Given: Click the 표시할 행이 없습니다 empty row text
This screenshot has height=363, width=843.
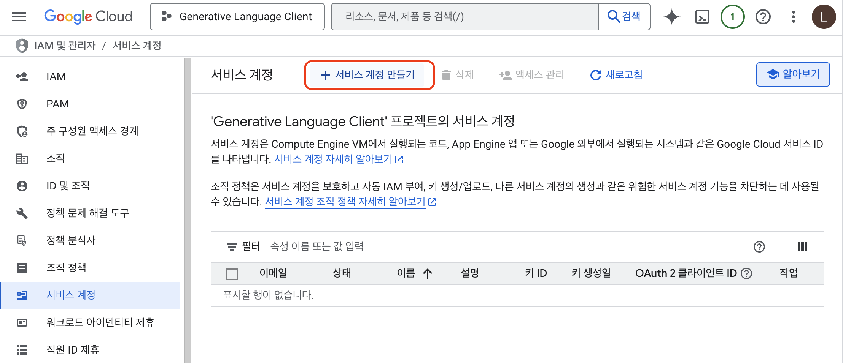Looking at the screenshot, I should coord(268,295).
